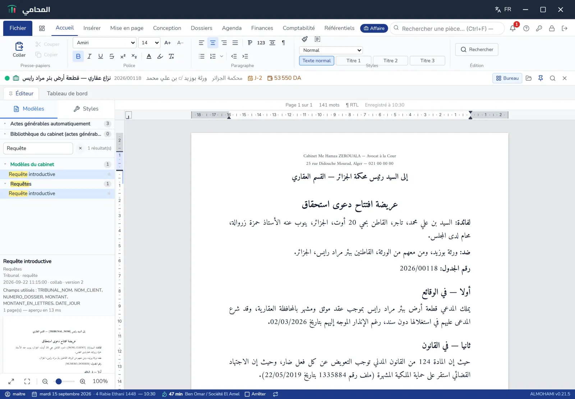Expand Actes générables automatiquement
The image size is (575, 399).
point(5,124)
